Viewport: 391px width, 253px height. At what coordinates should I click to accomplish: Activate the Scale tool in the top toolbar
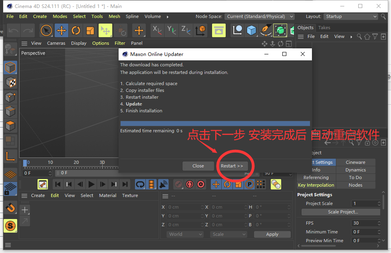[x=90, y=31]
